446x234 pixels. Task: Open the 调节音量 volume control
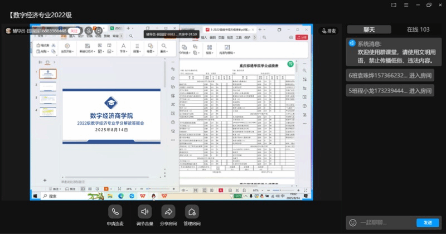144,212
